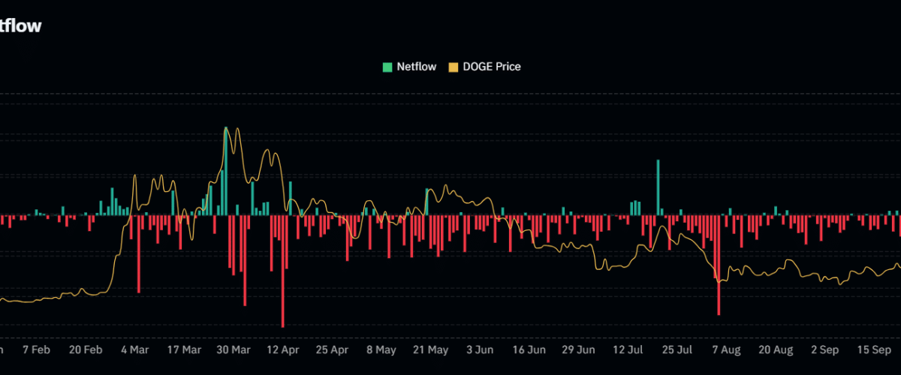Click the partially visible Netflow chart title
This screenshot has height=375, width=901.
click(20, 26)
